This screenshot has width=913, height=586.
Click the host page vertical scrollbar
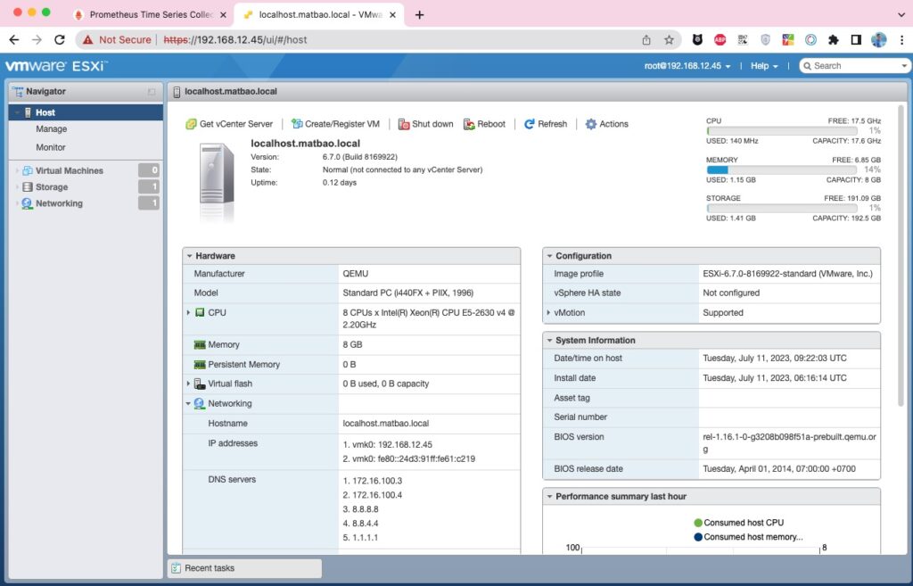[x=901, y=256]
